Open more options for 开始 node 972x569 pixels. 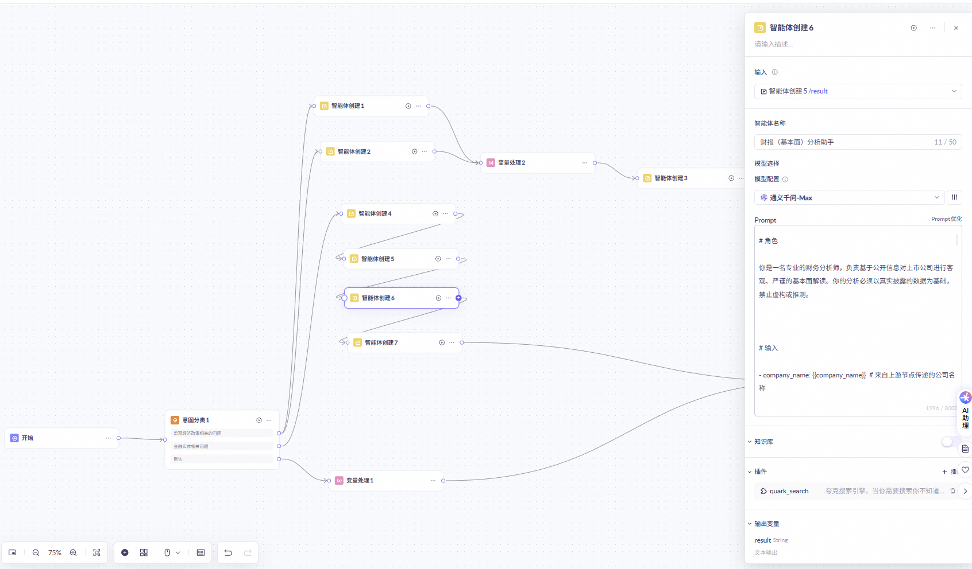109,438
